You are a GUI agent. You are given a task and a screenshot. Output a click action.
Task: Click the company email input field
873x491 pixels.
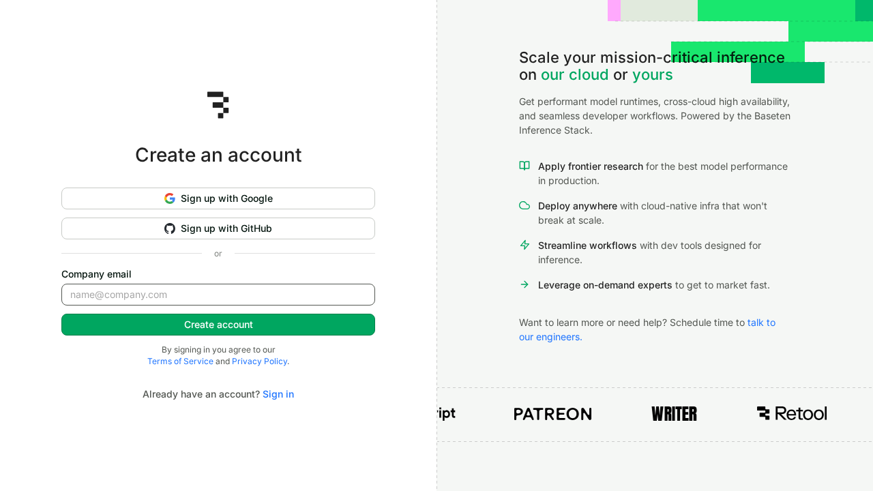click(218, 295)
